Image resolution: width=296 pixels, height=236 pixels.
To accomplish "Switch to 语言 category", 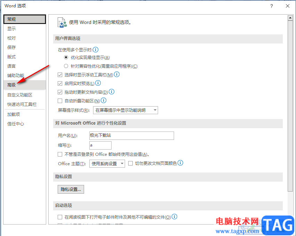I will pos(25,66).
